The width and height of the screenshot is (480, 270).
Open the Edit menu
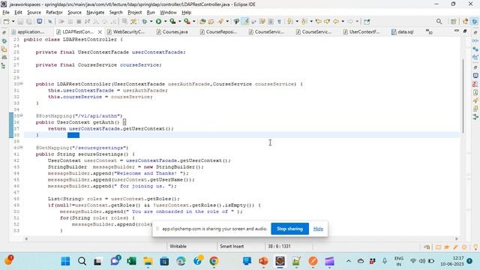pos(18,12)
